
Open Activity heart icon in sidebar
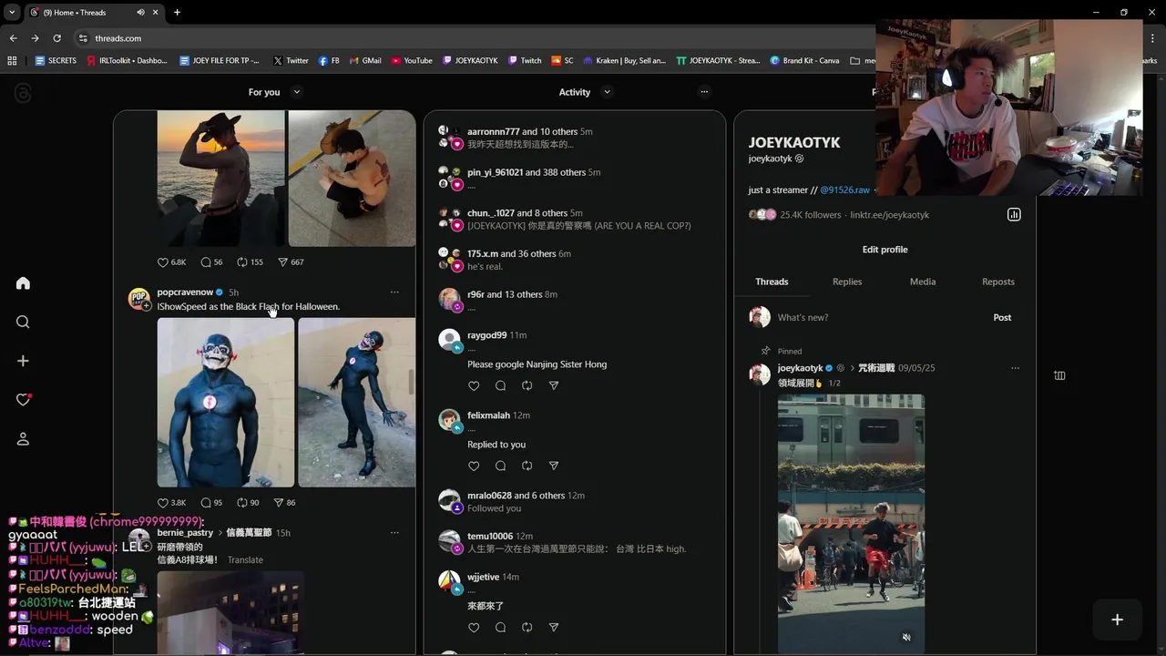[23, 400]
